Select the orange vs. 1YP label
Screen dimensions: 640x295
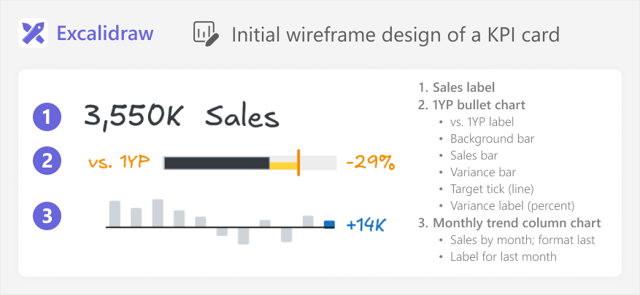[x=119, y=162]
